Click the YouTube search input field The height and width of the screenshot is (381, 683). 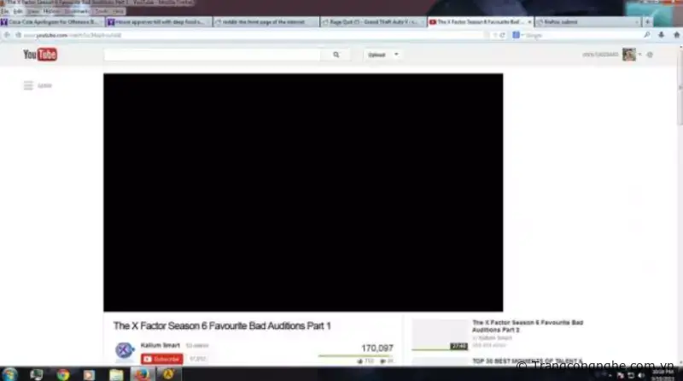tap(213, 55)
